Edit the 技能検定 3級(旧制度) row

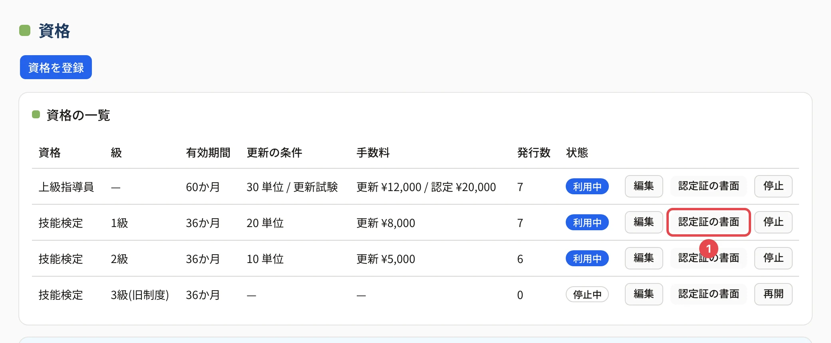pos(644,294)
